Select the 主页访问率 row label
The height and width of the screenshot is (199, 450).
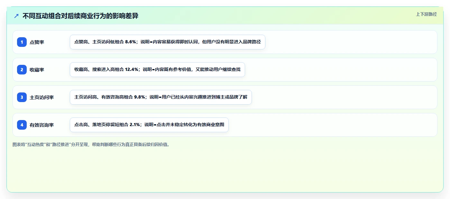coord(42,98)
